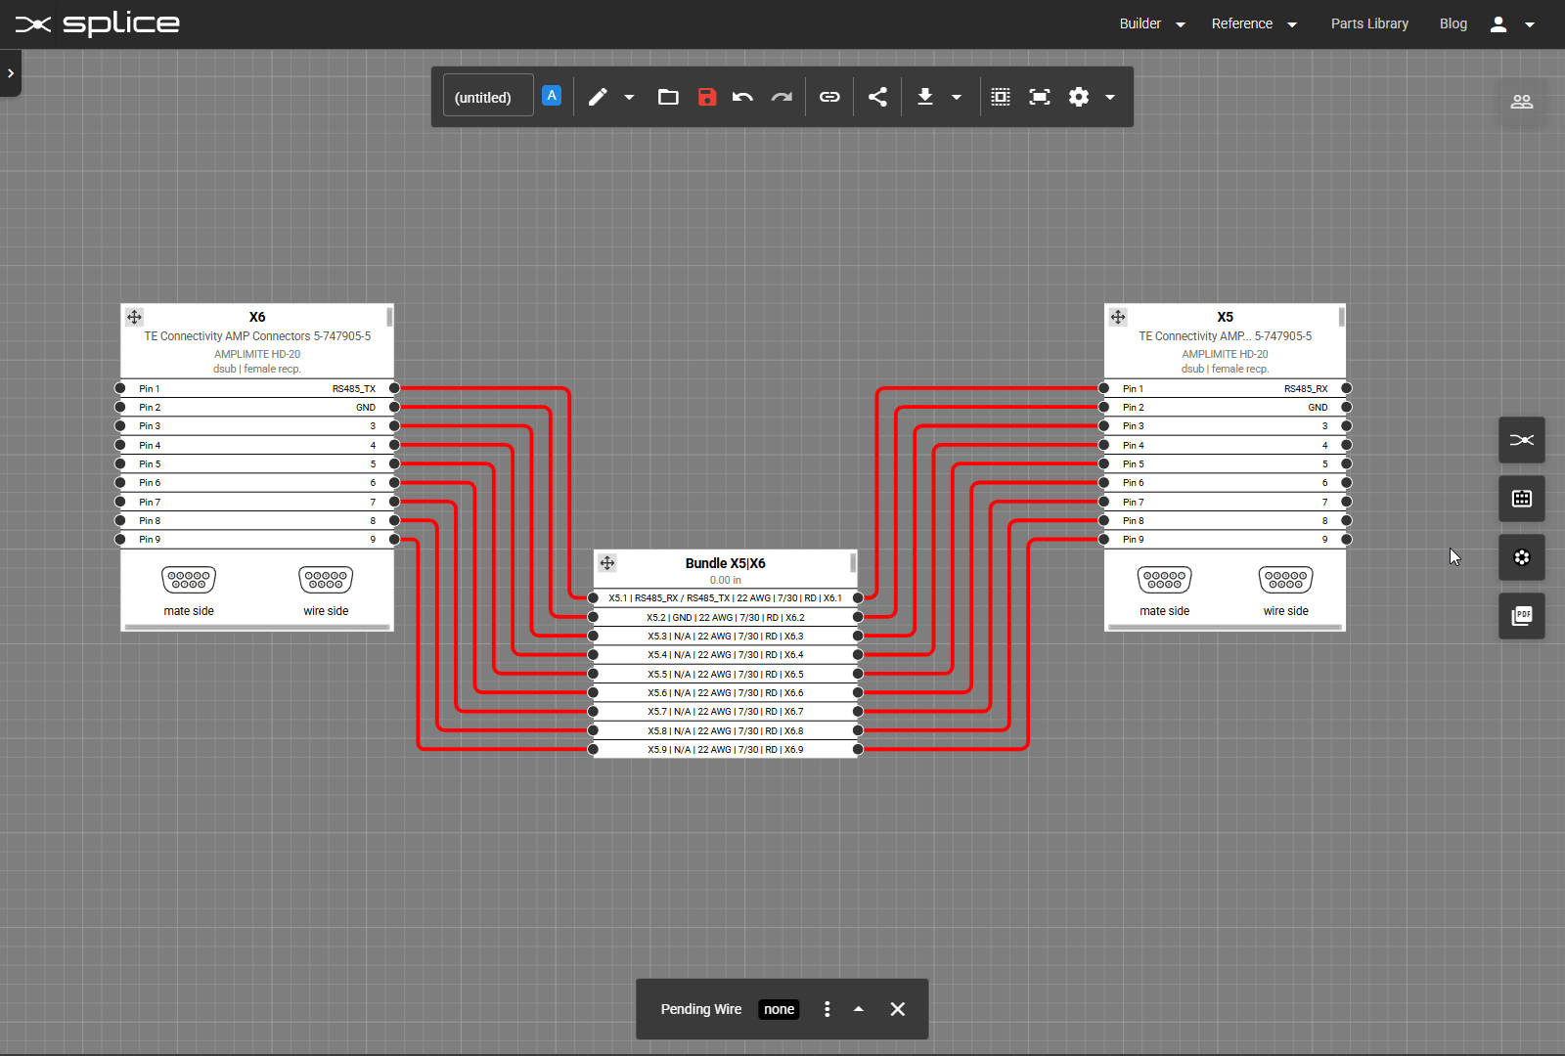1565x1056 pixels.
Task: Expand the pencil tool dropdown
Action: tap(629, 97)
